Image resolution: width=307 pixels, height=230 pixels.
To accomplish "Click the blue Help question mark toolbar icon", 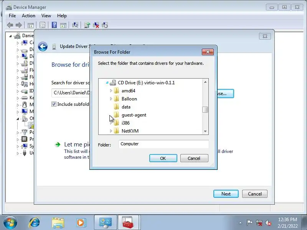I will click(54, 25).
